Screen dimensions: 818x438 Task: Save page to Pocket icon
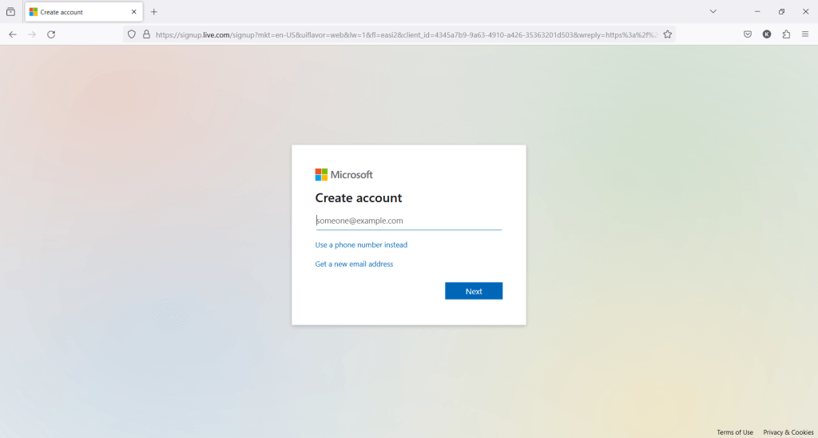[x=748, y=34]
